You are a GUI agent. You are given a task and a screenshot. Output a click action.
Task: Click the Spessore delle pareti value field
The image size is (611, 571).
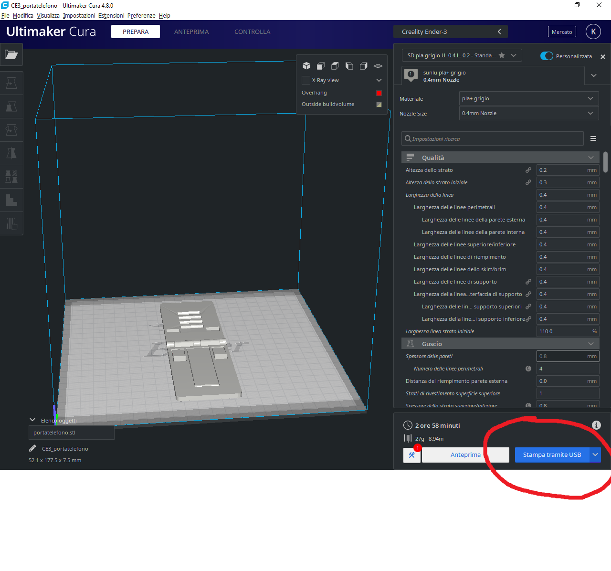(x=568, y=356)
